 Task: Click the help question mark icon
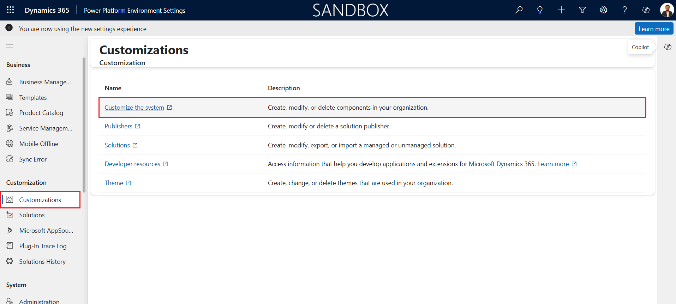[624, 10]
